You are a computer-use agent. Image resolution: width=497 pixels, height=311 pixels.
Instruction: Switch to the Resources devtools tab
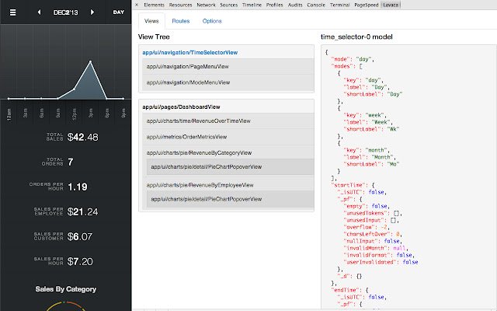180,5
